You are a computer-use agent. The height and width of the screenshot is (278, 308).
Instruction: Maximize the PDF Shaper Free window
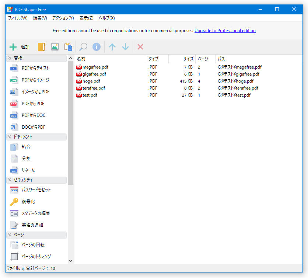[277, 9]
